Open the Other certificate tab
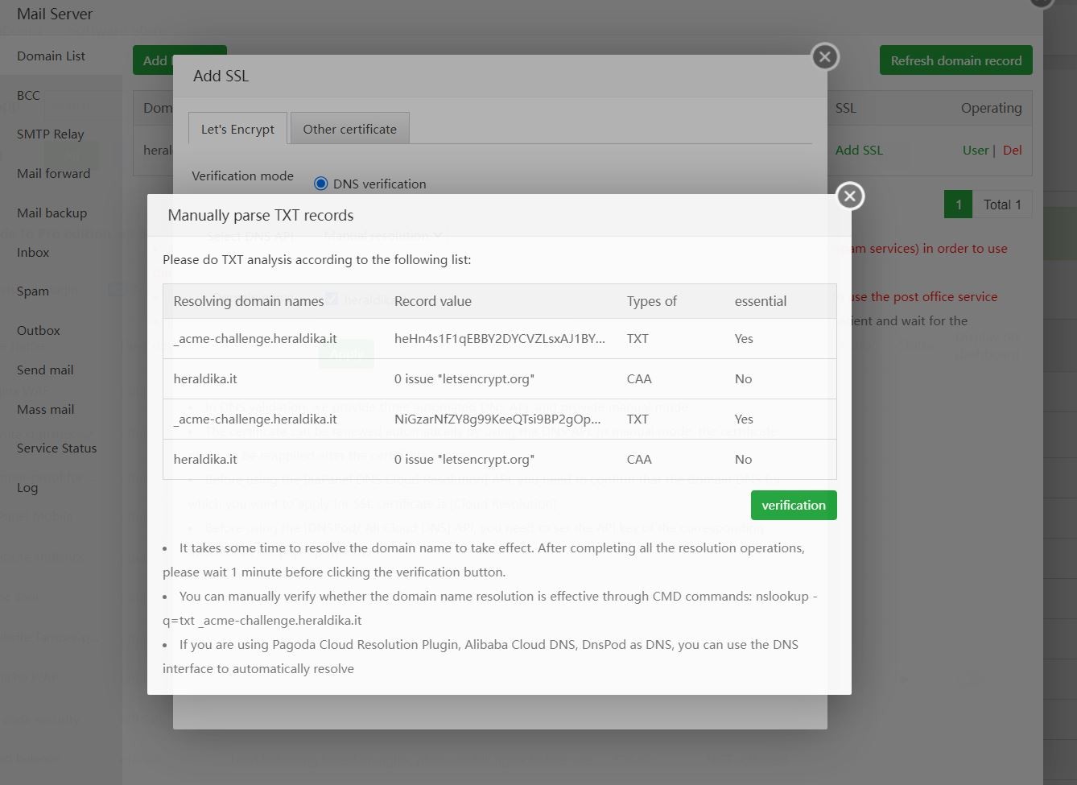 (x=349, y=129)
